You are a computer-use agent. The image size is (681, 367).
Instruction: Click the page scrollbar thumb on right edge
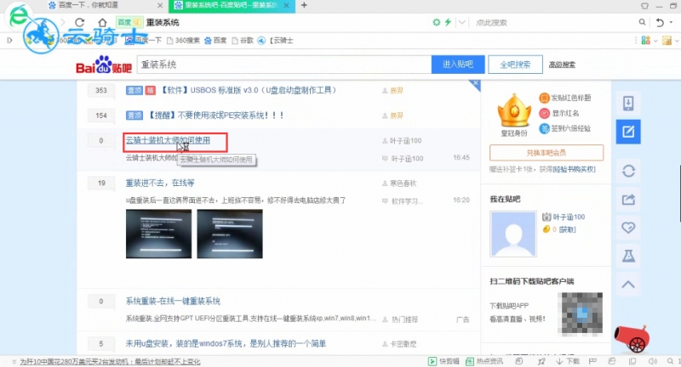coord(679,193)
